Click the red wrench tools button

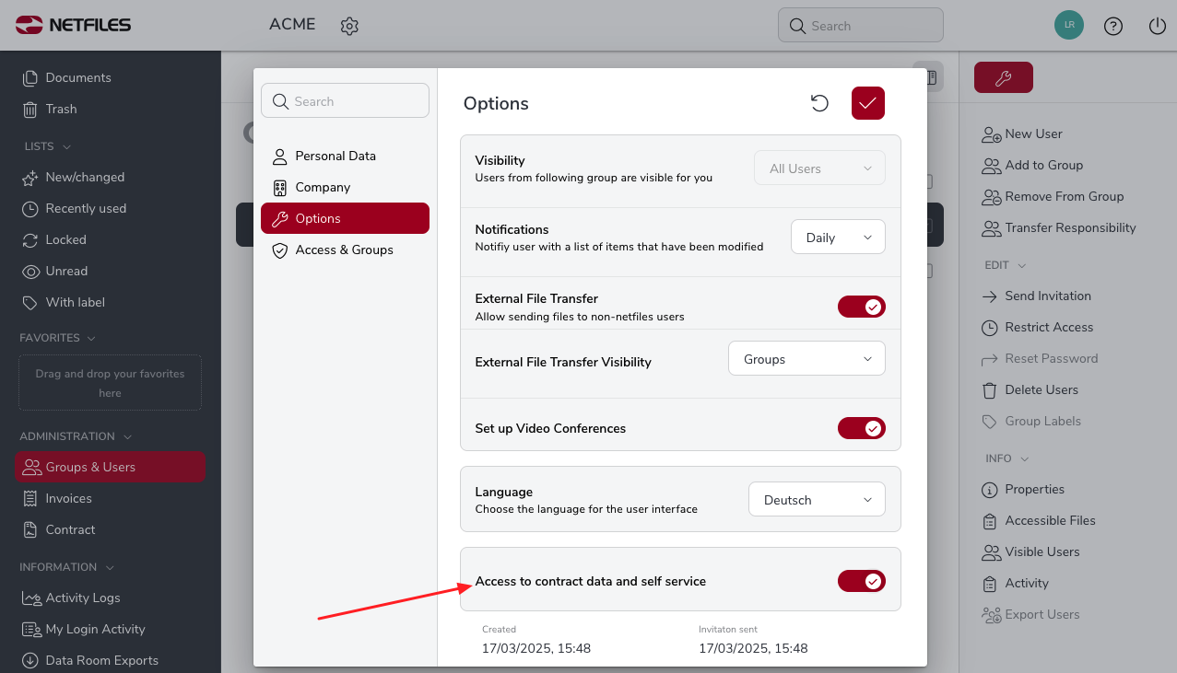[1004, 78]
